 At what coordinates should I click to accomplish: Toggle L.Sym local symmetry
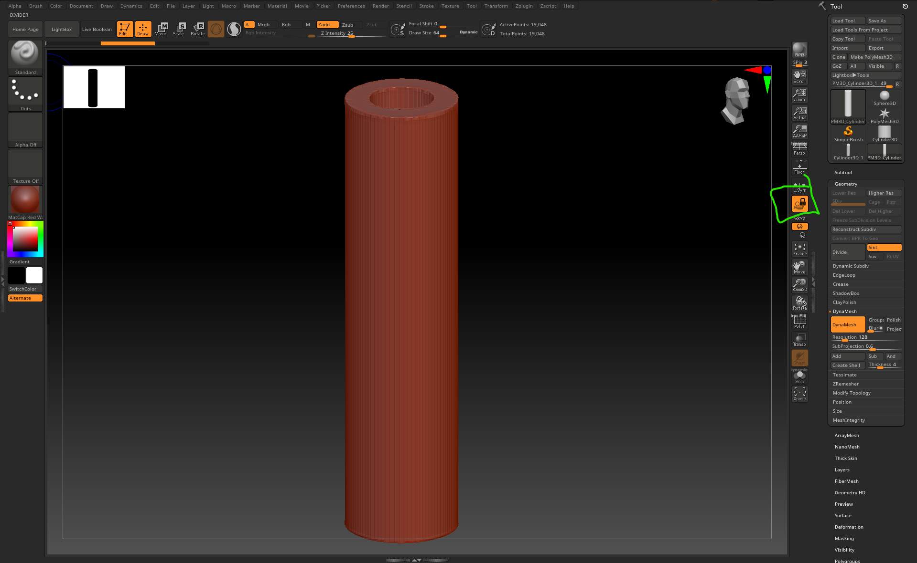point(799,187)
